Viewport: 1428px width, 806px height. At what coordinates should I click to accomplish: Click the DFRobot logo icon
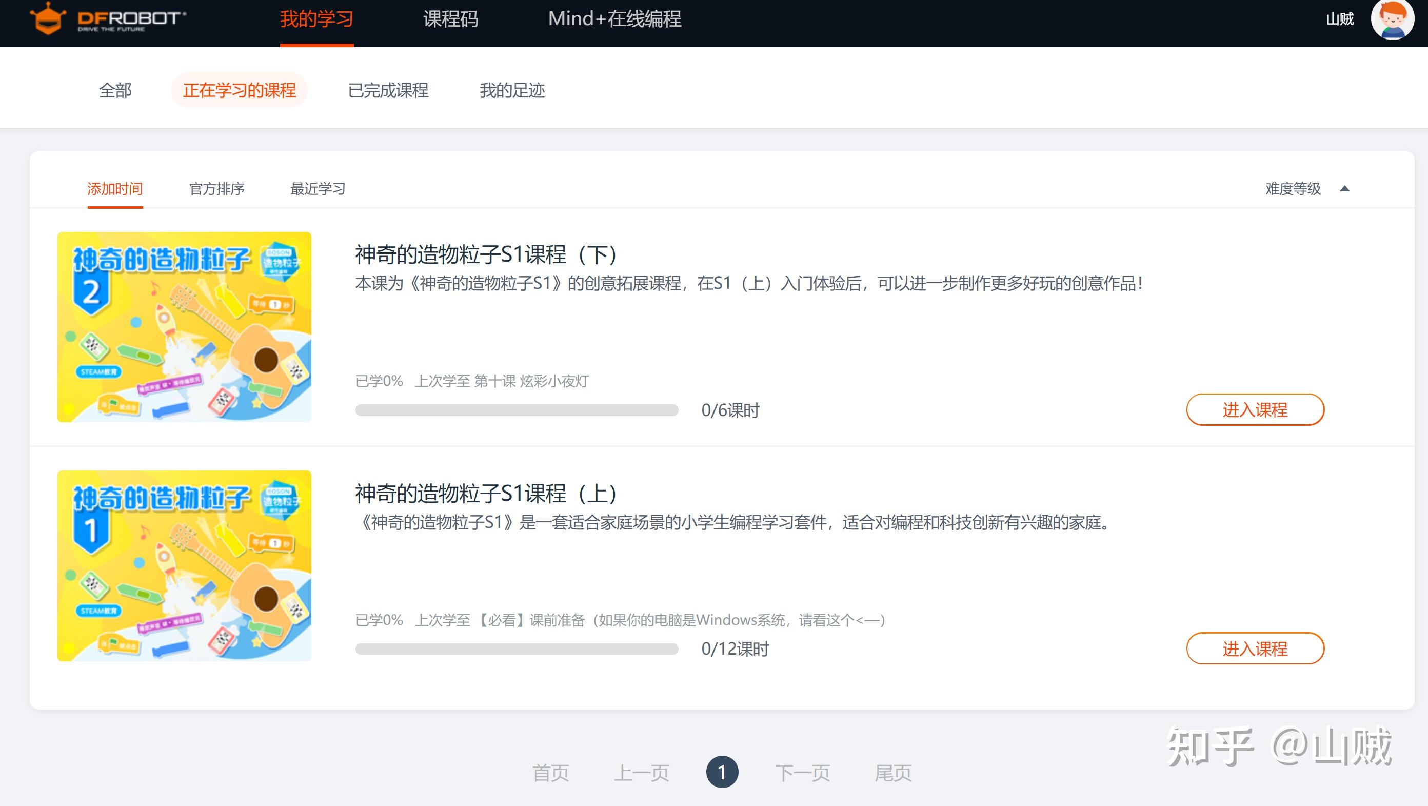(48, 19)
